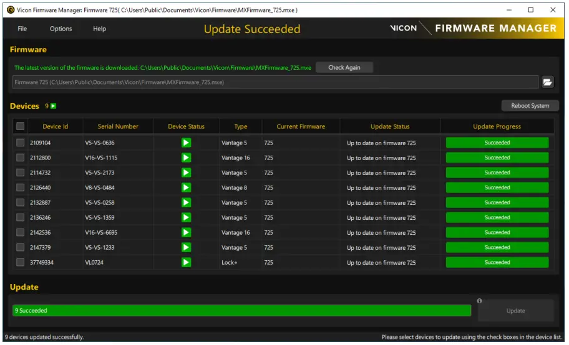Check the box for device 2142536
Screen dimensions: 569x345
tap(21, 232)
